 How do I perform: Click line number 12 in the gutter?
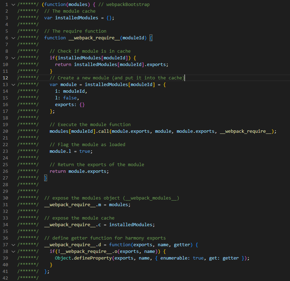(5, 78)
